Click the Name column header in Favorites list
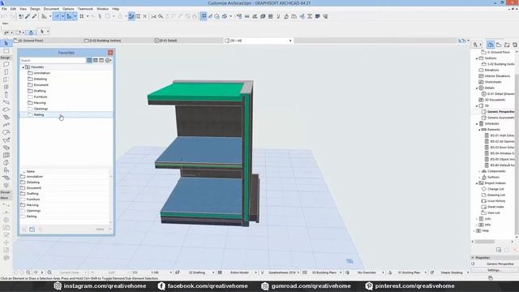519x292 pixels. (31, 171)
